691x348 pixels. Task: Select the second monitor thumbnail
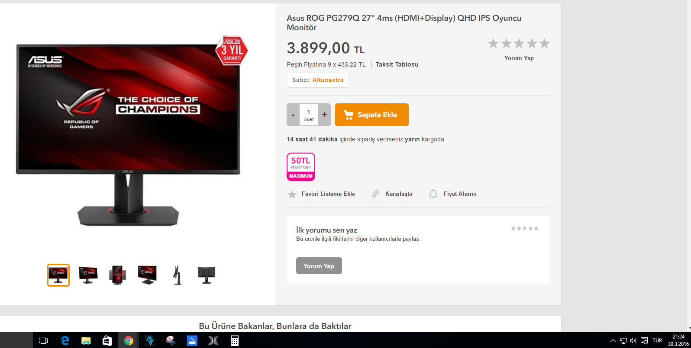pyautogui.click(x=88, y=275)
